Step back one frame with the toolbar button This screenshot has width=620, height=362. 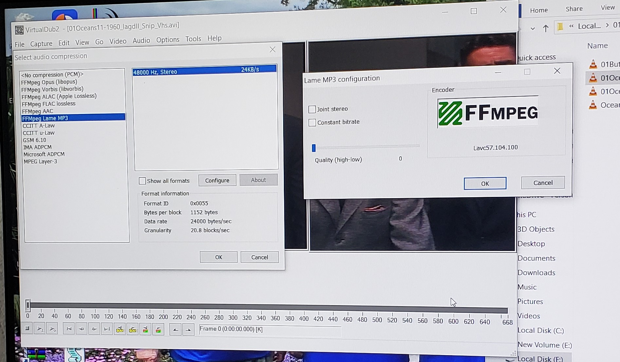point(82,329)
